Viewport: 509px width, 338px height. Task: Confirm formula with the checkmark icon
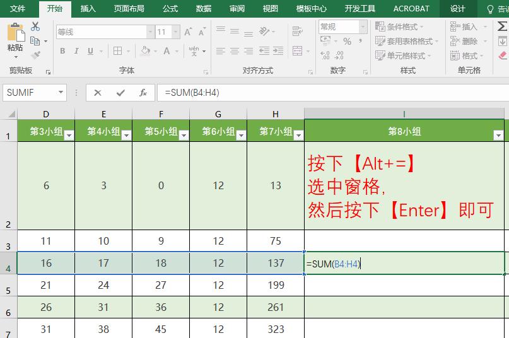(120, 93)
